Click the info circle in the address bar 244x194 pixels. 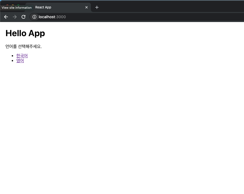(x=34, y=17)
